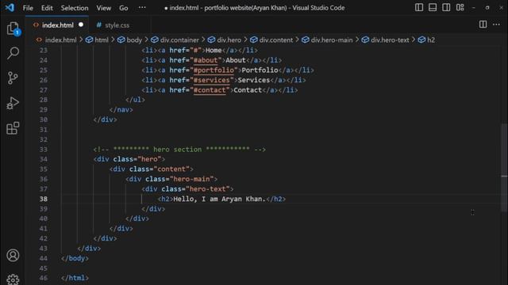Image resolution: width=508 pixels, height=285 pixels.
Task: Open the Extensions view
Action: (13, 128)
